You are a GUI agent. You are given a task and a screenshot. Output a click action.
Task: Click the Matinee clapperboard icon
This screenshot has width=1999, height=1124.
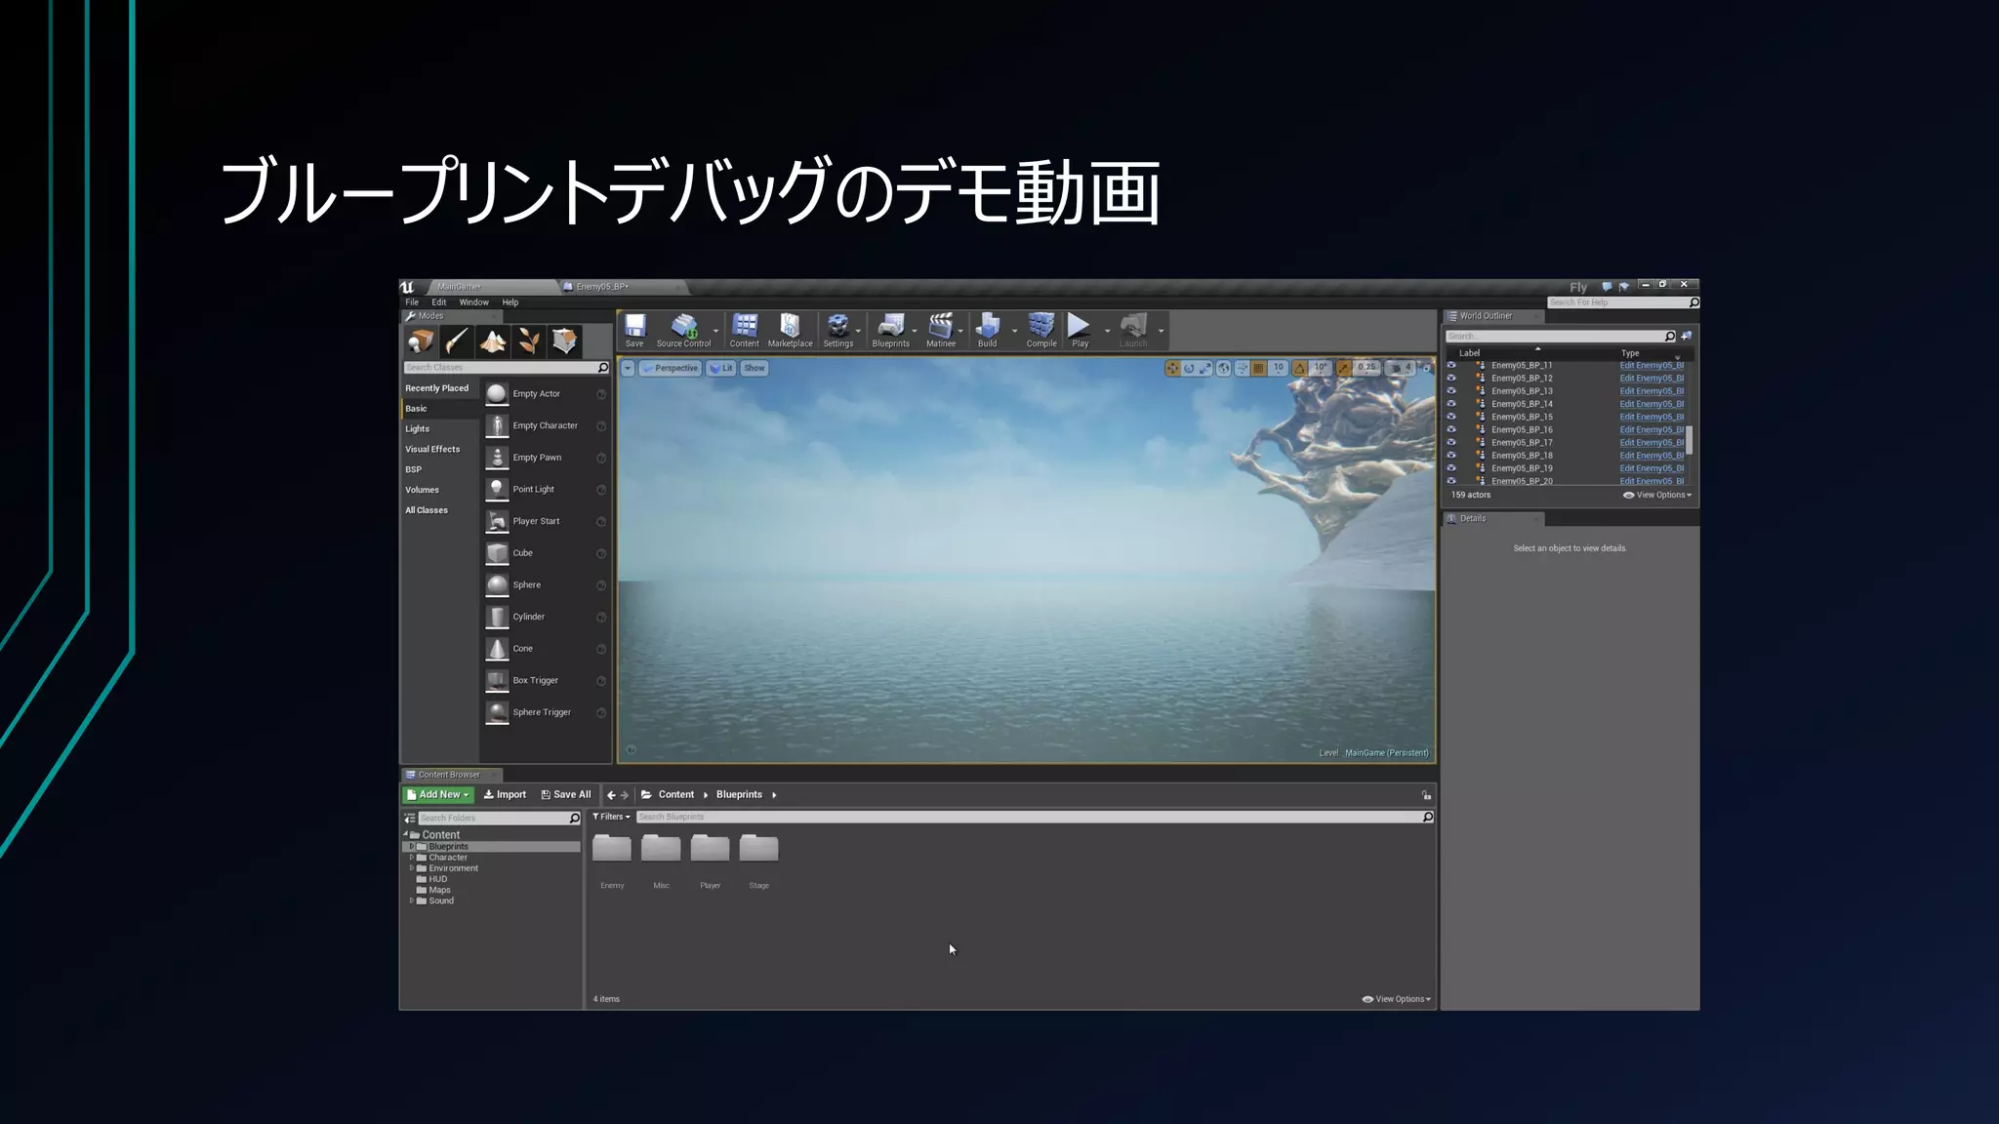tap(941, 330)
